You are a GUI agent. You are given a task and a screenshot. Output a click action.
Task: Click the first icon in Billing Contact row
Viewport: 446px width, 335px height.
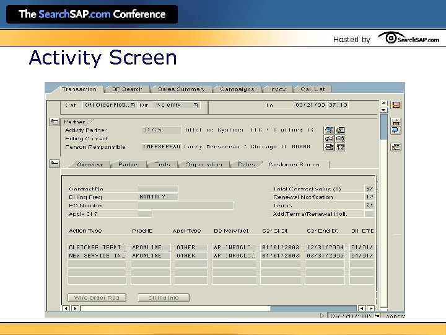tap(329, 139)
